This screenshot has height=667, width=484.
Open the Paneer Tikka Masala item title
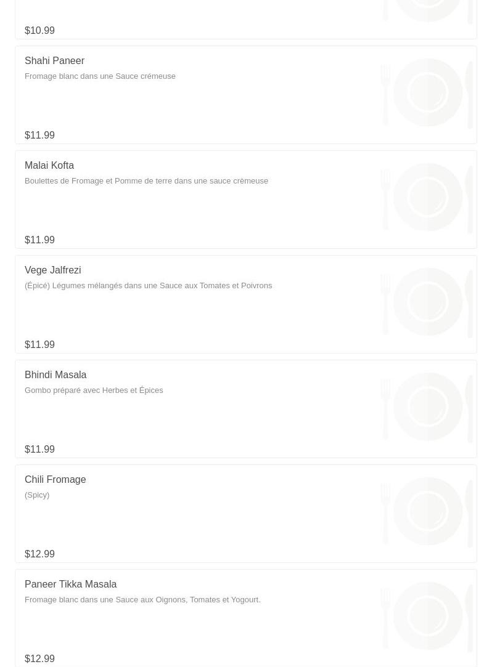click(70, 584)
